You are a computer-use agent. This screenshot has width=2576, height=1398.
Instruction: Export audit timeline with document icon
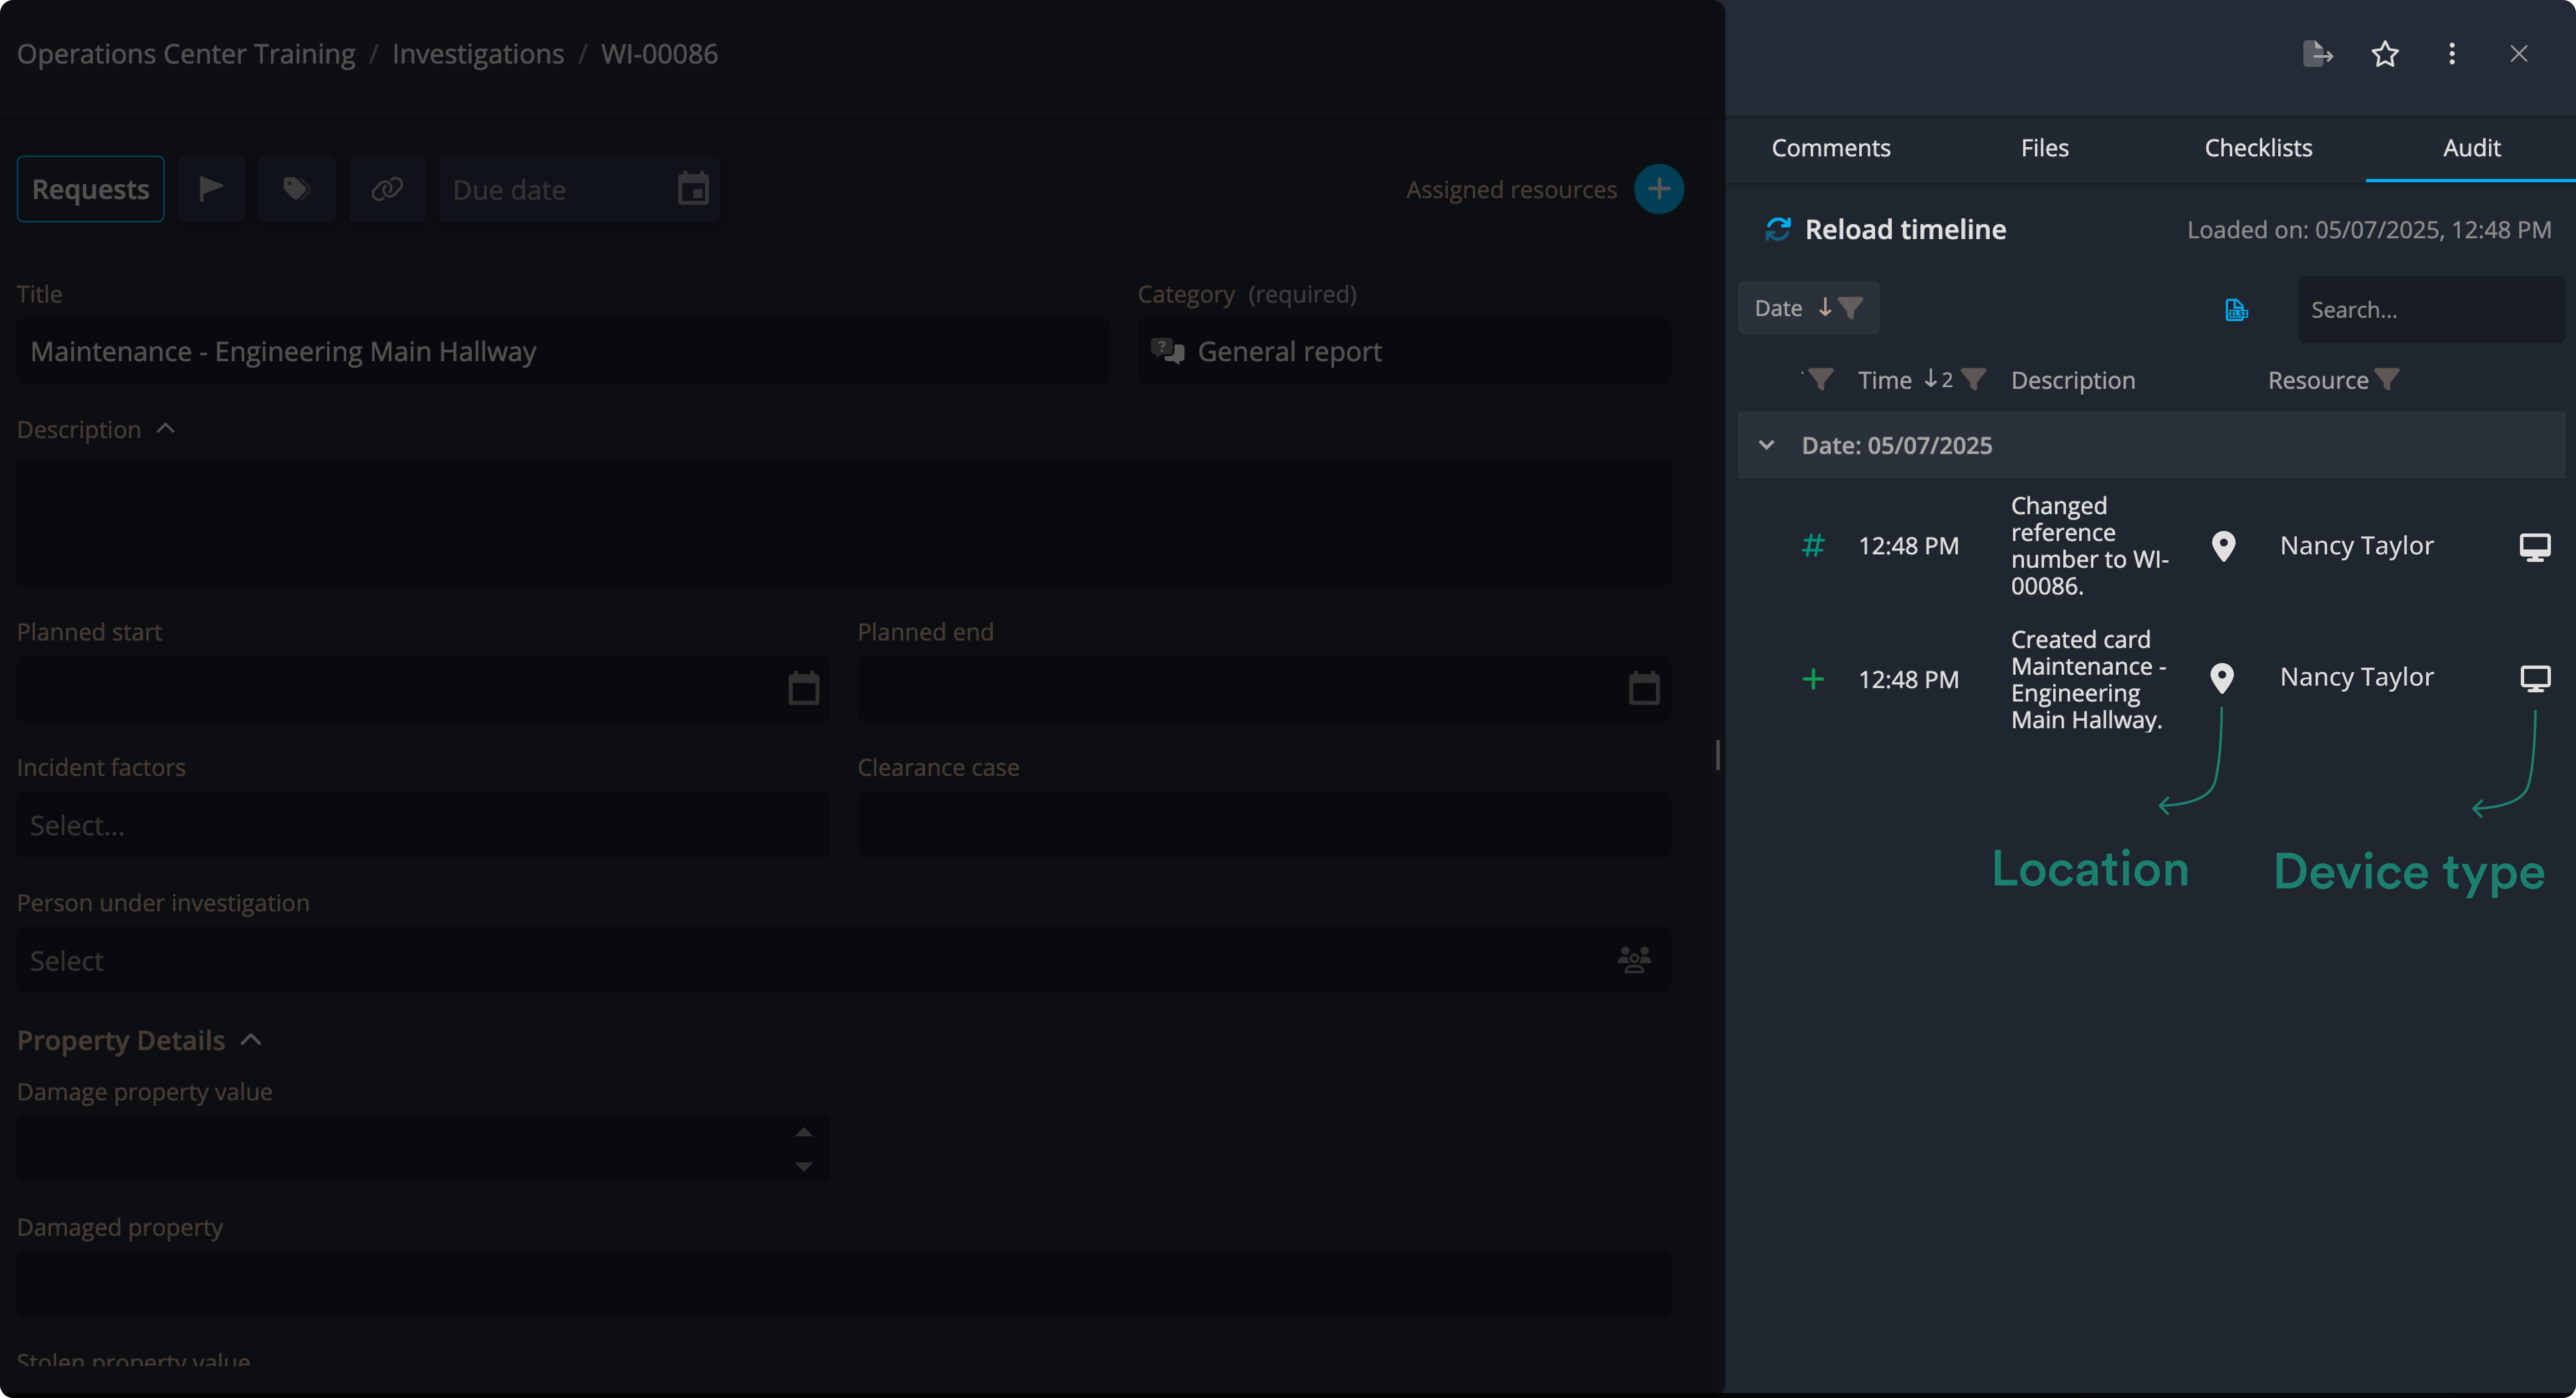[x=2236, y=310]
